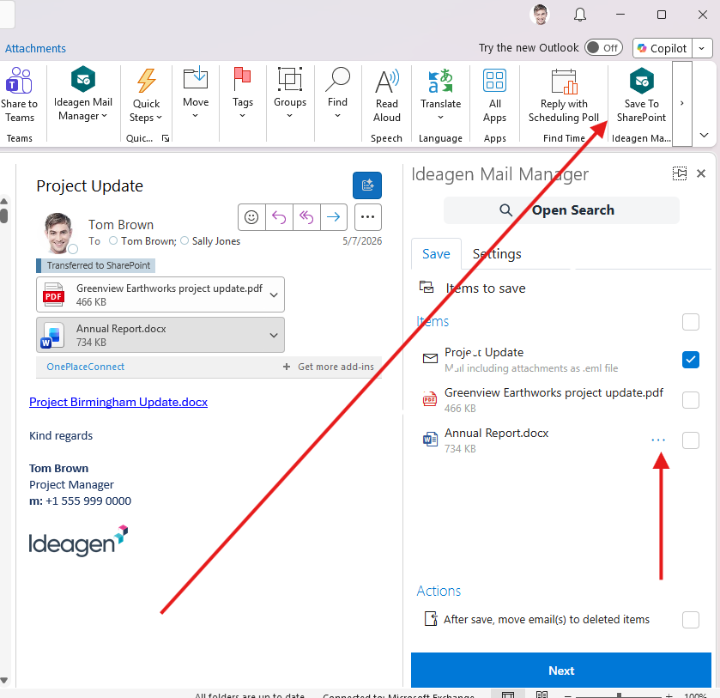Click the Move folder icon
This screenshot has width=720, height=698.
coord(195,79)
